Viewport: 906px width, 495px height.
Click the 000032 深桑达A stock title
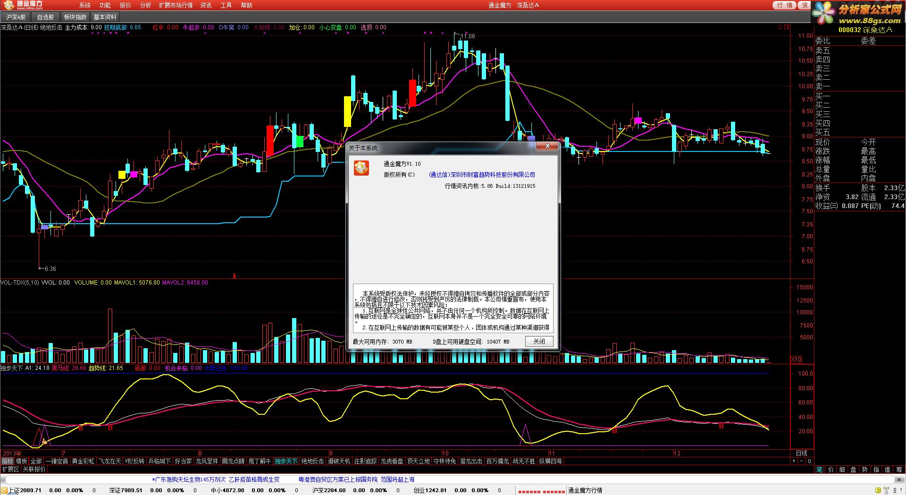click(x=865, y=30)
